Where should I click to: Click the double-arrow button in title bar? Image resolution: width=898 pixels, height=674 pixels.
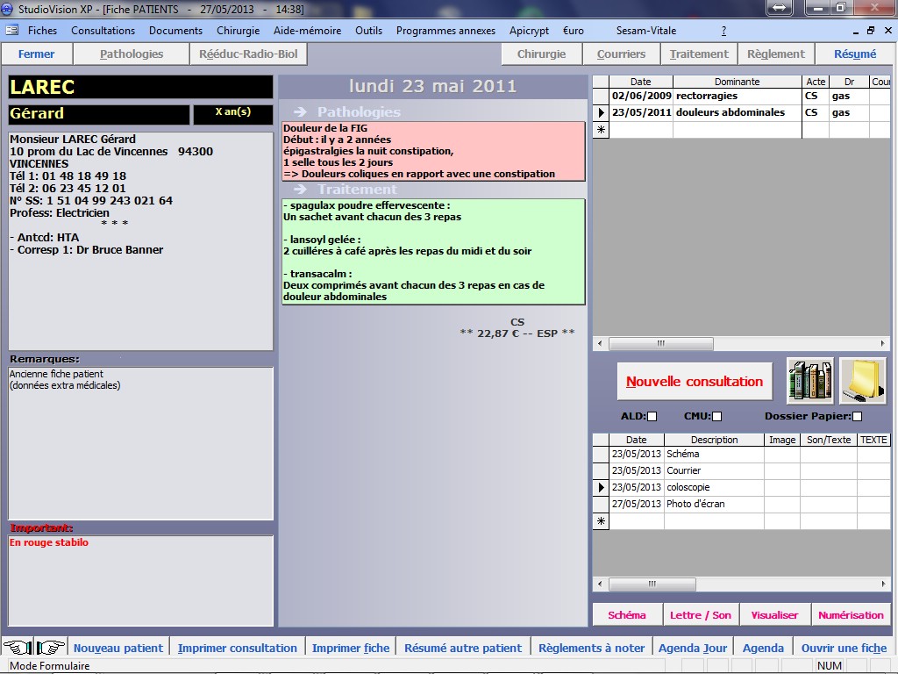780,9
